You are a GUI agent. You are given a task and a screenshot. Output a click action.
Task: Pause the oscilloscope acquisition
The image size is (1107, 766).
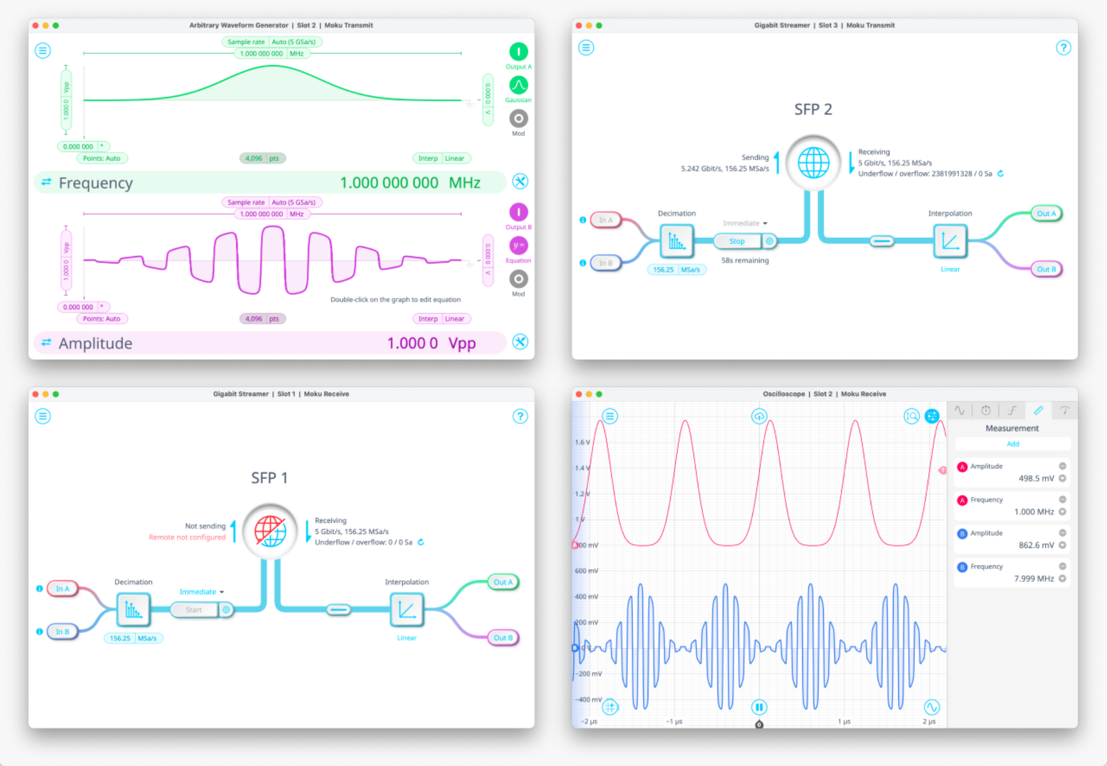[759, 707]
